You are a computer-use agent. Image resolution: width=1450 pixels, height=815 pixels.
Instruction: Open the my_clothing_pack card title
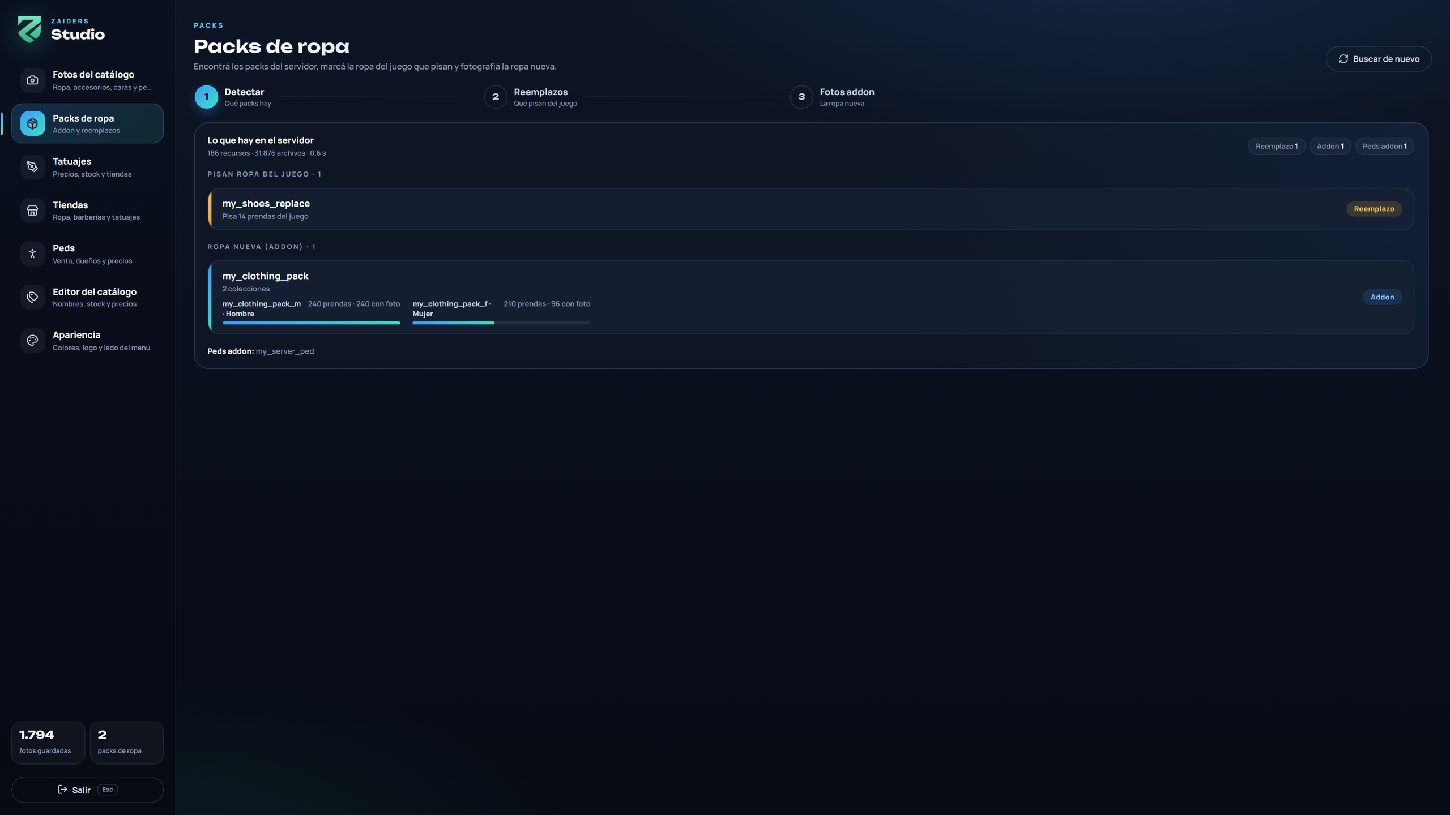(x=265, y=276)
